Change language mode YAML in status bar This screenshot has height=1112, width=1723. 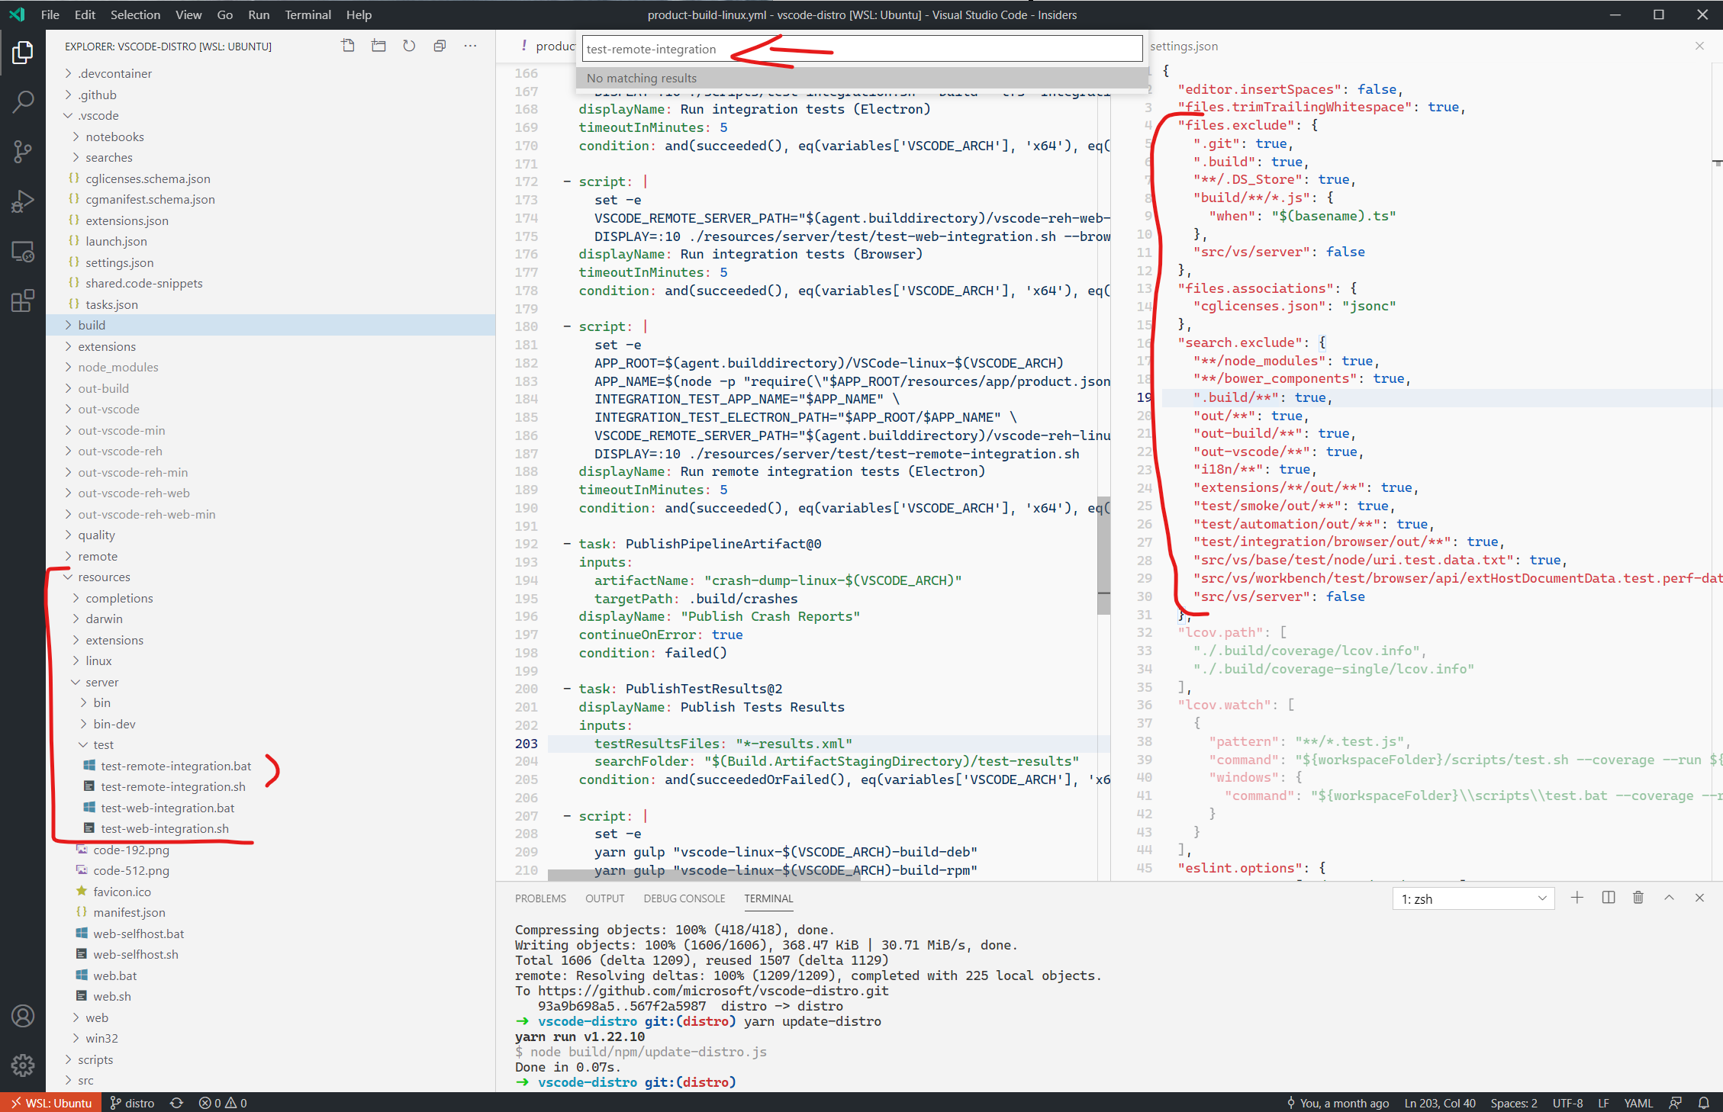[x=1638, y=1103]
